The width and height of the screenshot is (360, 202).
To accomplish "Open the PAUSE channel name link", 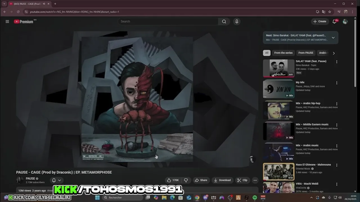I will pos(30,178).
